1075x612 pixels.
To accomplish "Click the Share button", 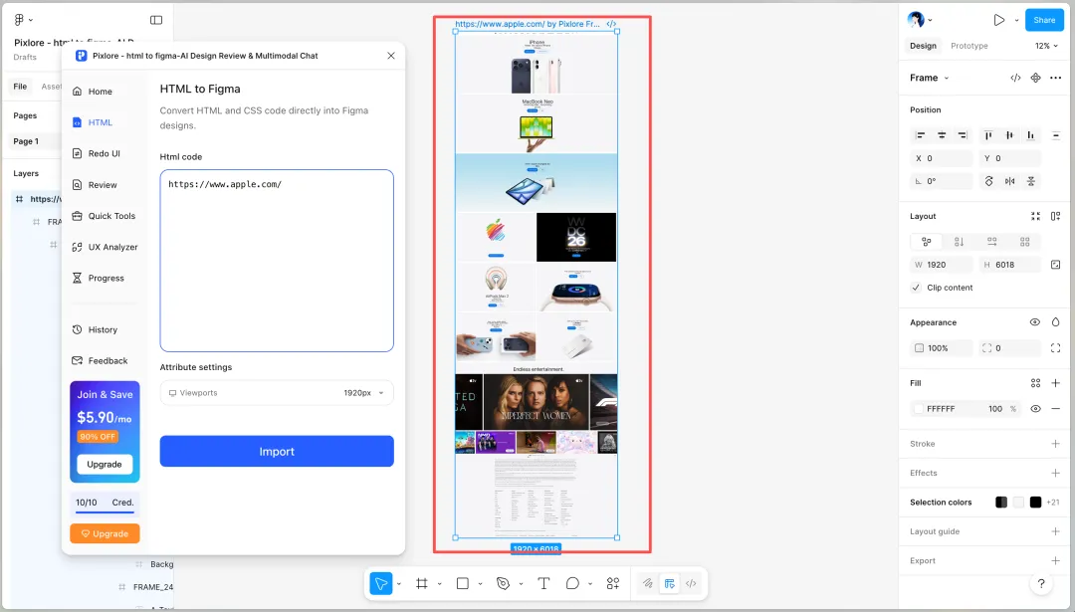I will coord(1044,20).
